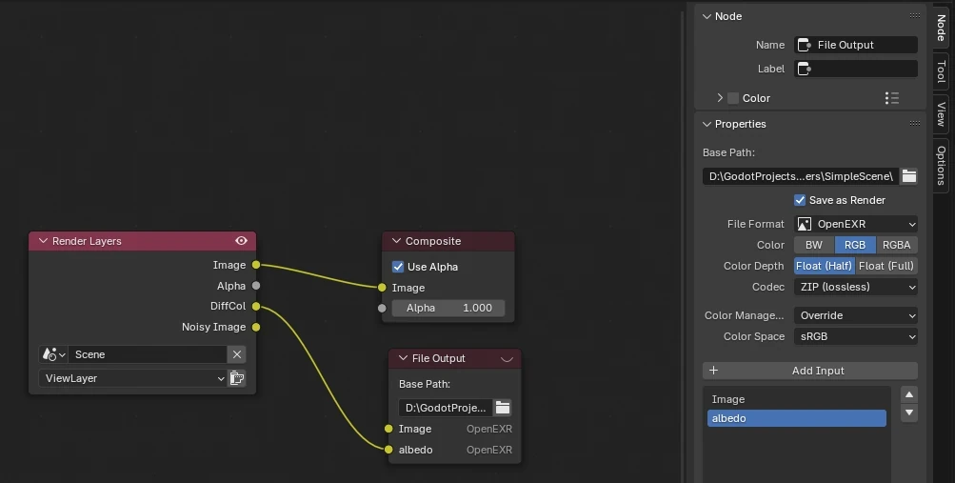
Task: Select Float (Half) color depth
Action: pos(824,266)
